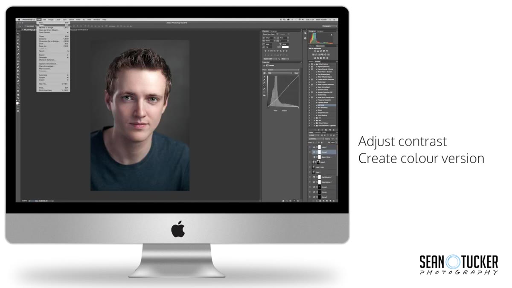The height and width of the screenshot is (288, 512).
Task: Select the Pen tool
Action: (x=18, y=81)
